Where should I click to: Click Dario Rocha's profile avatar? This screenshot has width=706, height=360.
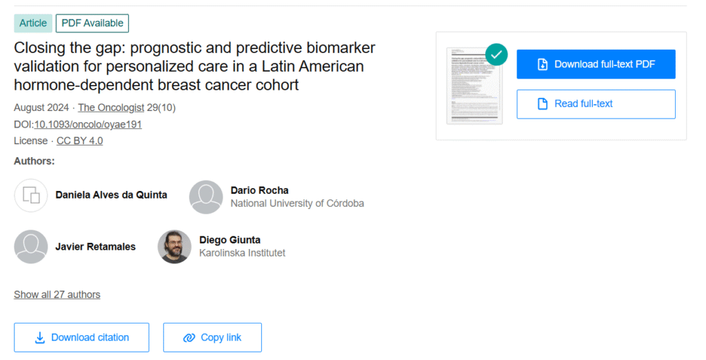pos(206,197)
